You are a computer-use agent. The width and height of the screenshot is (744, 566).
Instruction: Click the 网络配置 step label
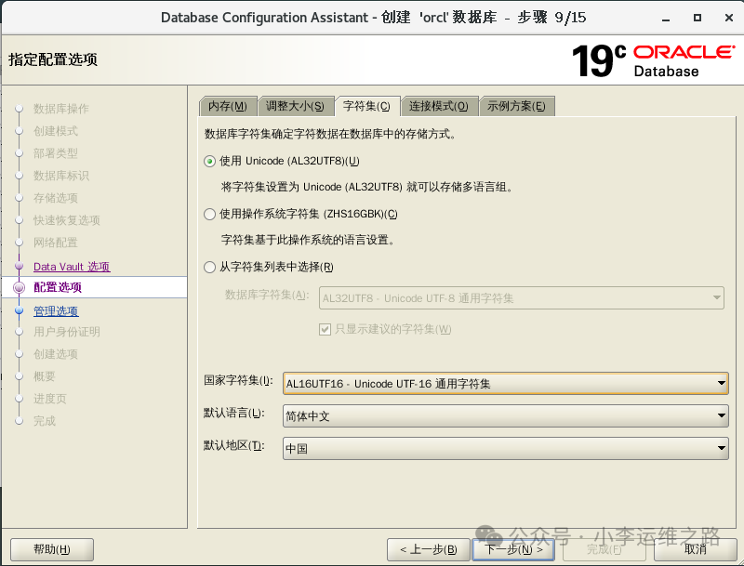point(56,243)
